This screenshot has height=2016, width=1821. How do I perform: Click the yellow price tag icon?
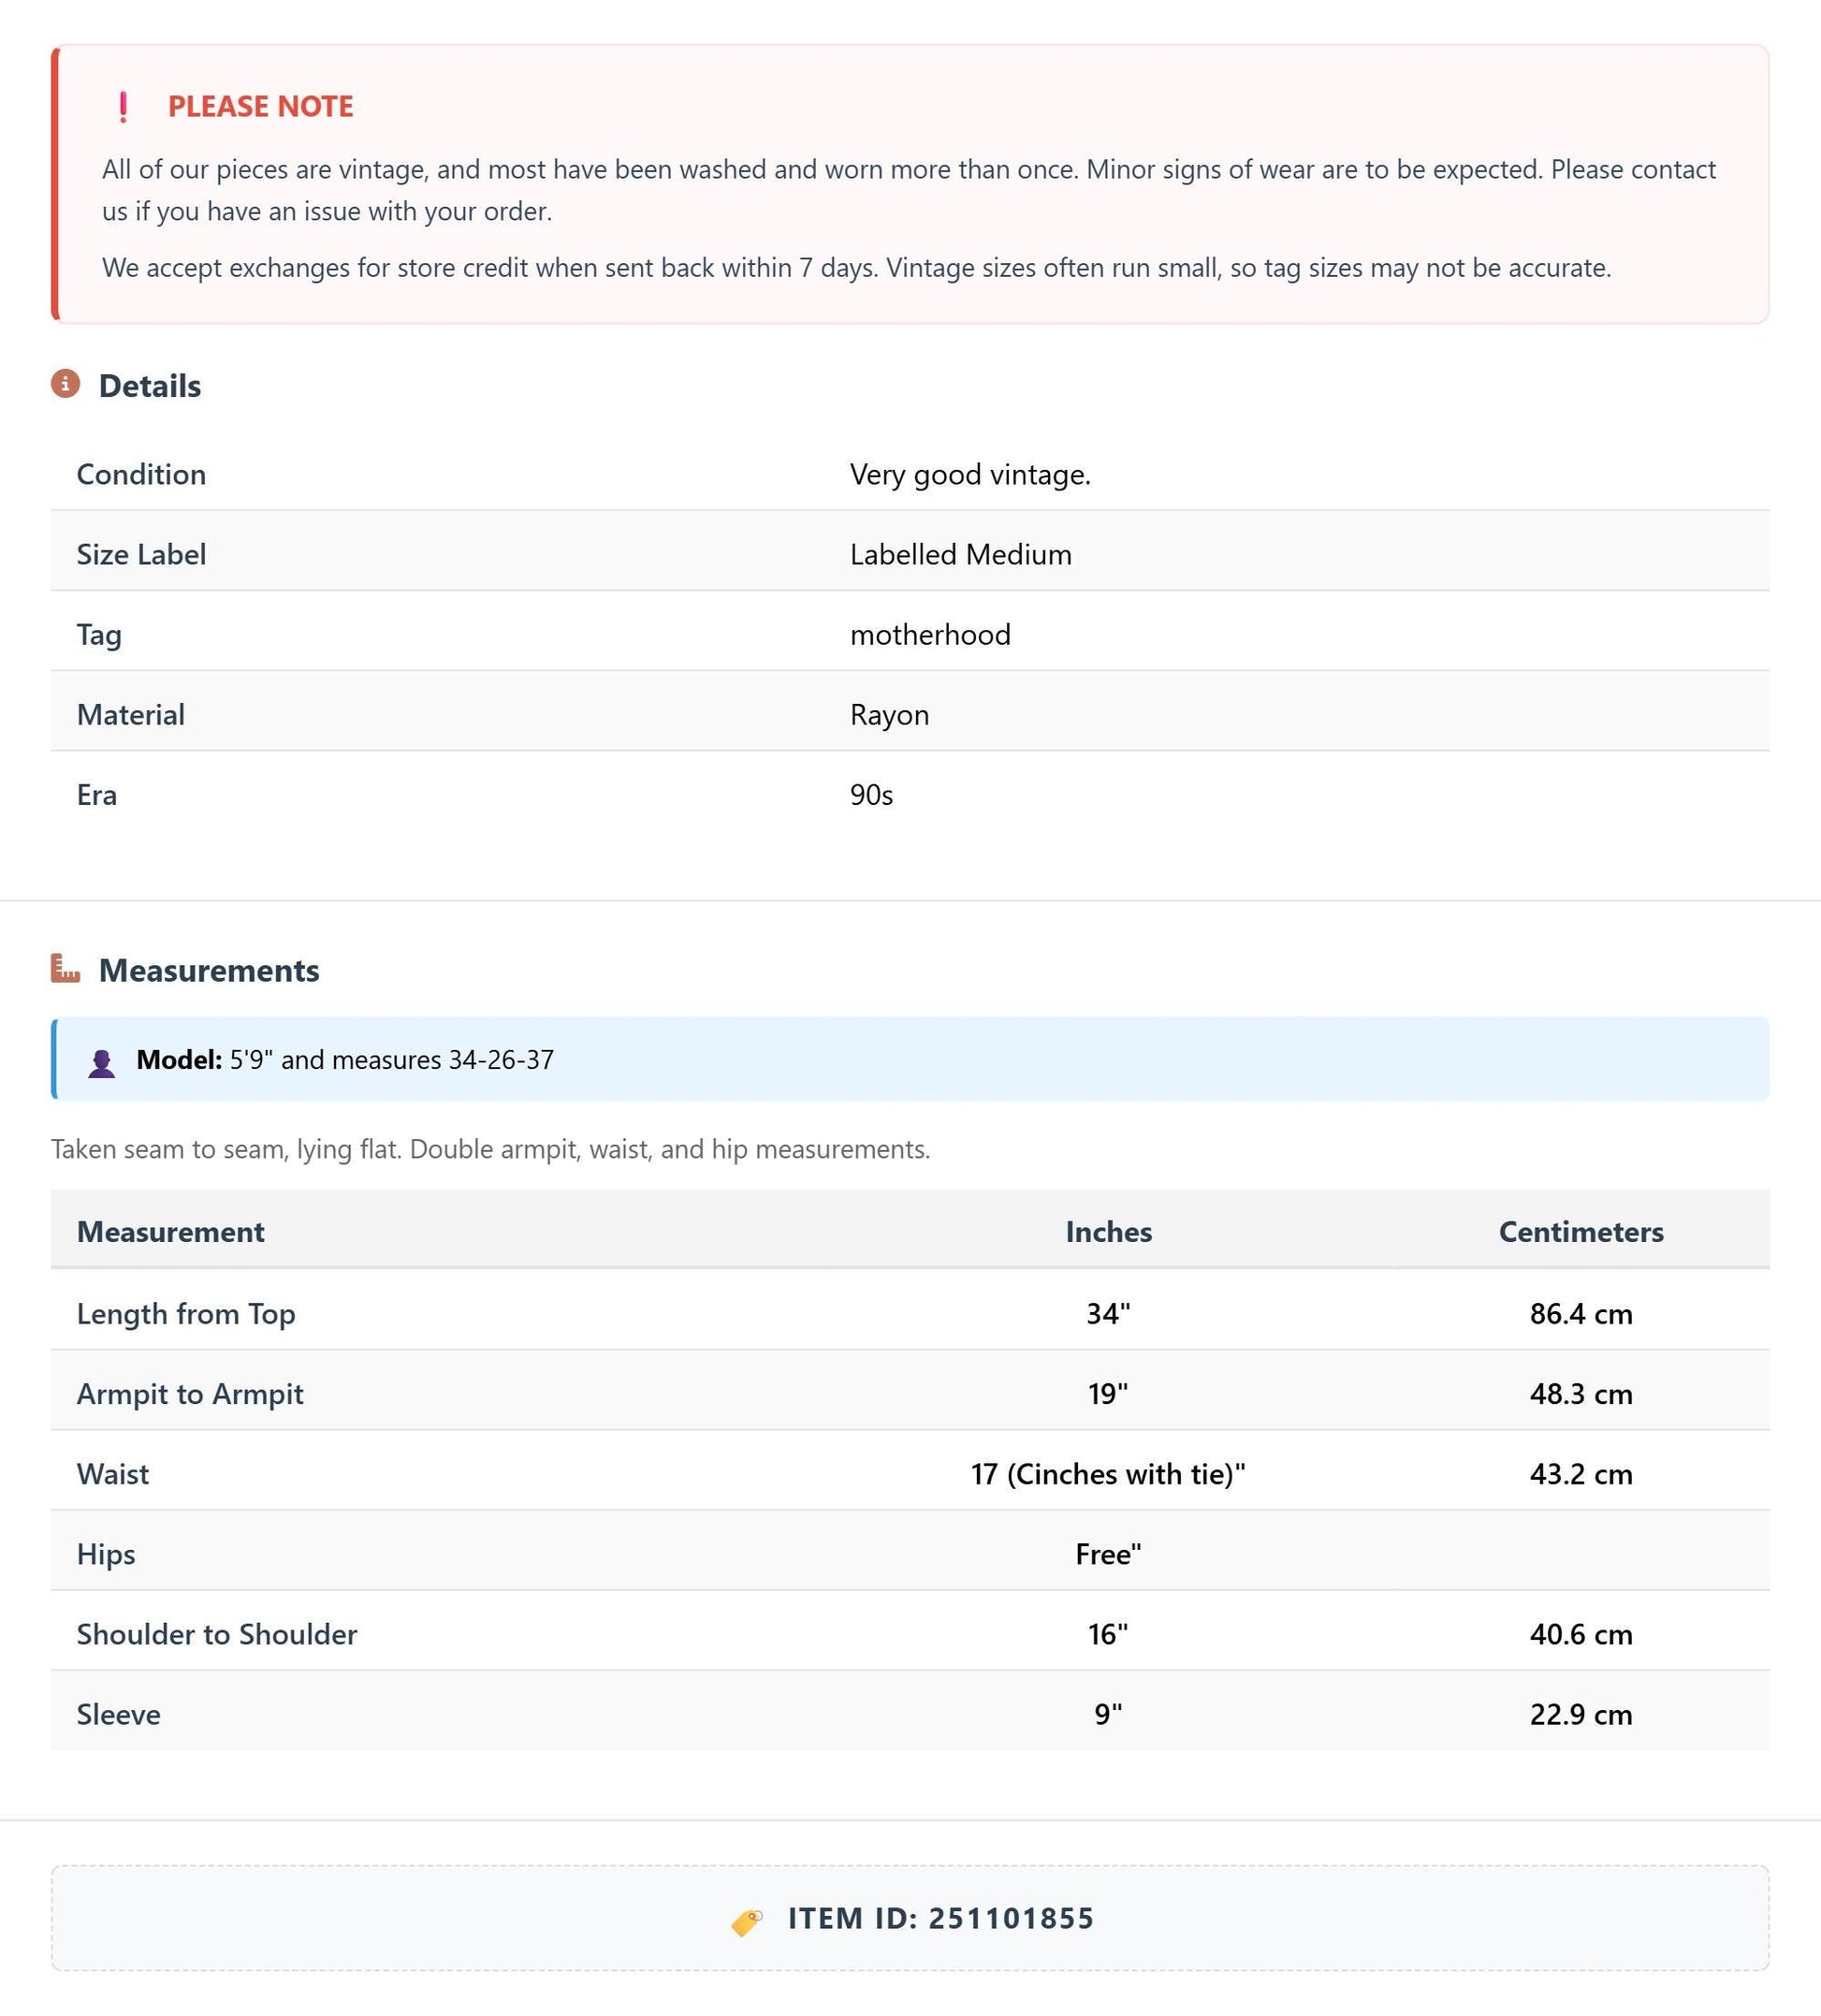[747, 1921]
